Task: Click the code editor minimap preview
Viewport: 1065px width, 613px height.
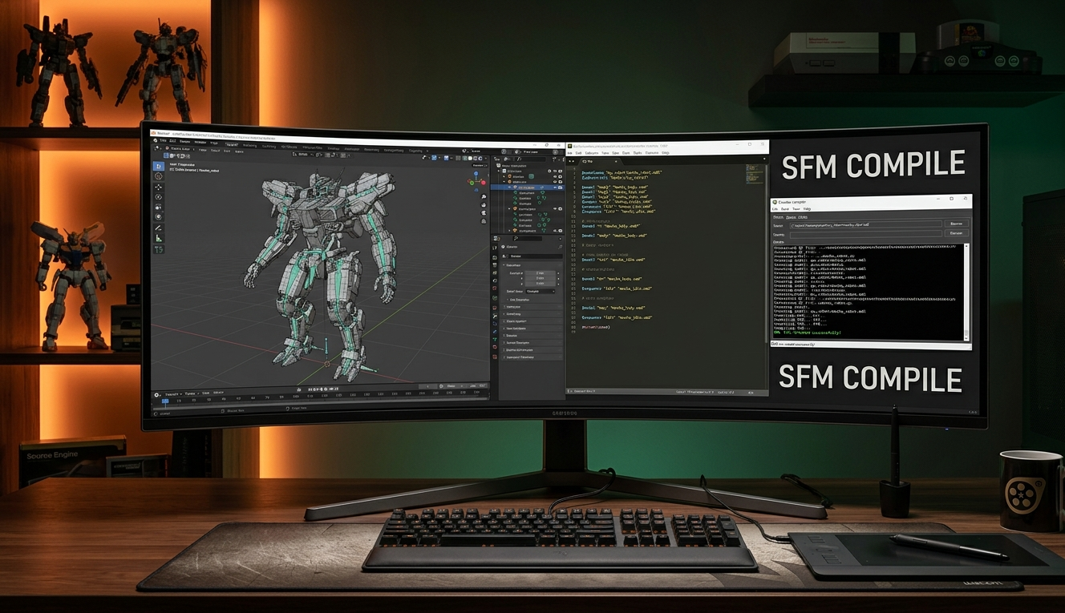Action: point(755,174)
